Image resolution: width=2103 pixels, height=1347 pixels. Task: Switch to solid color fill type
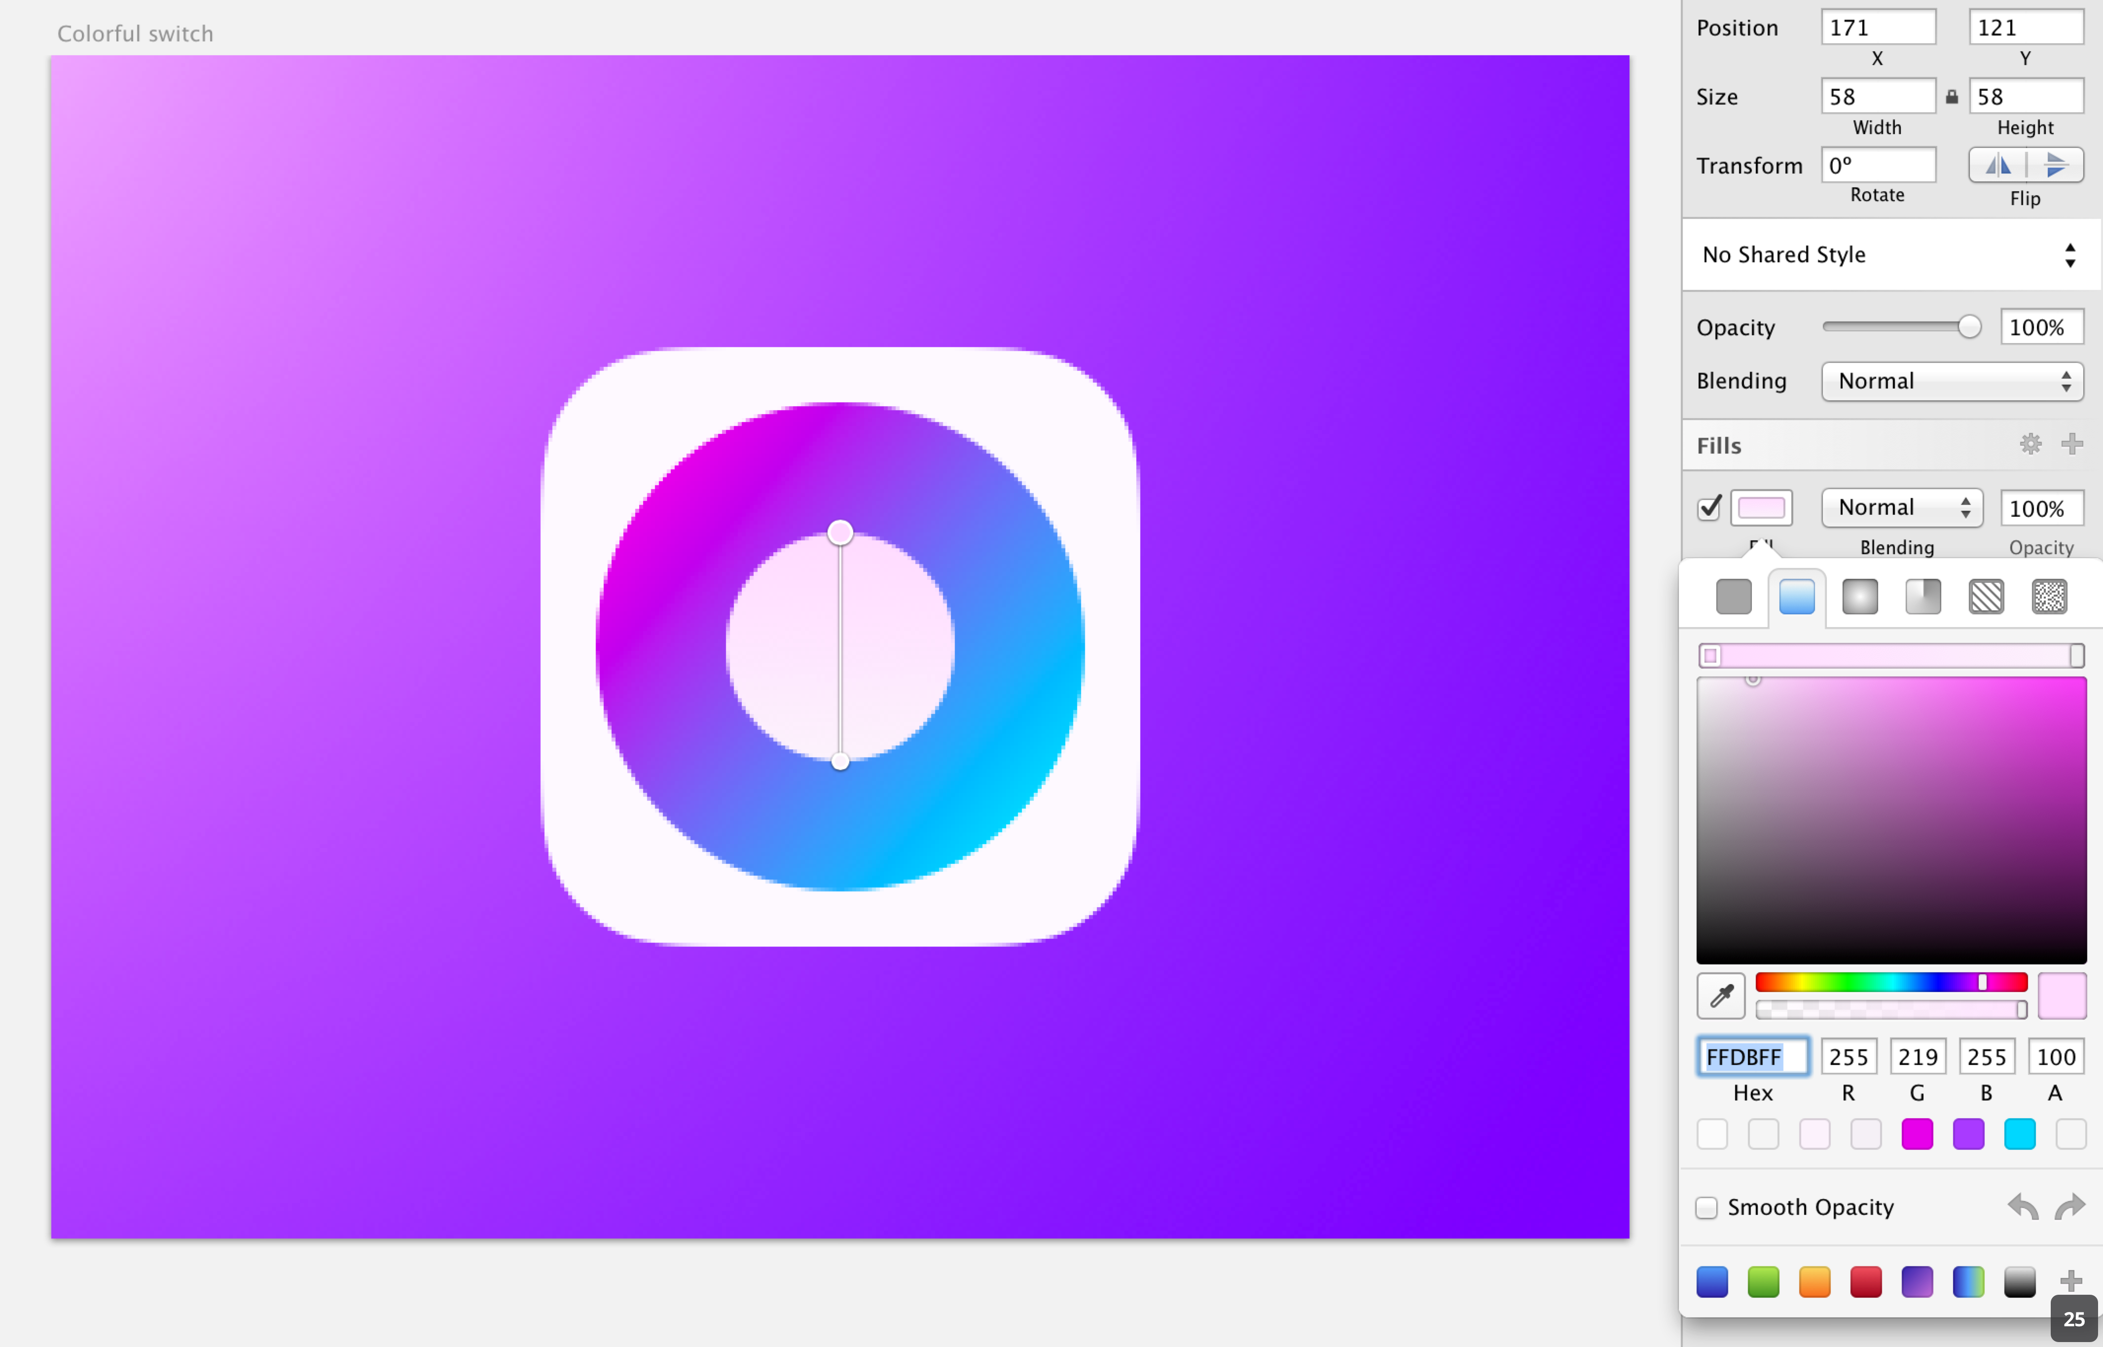[x=1733, y=598]
